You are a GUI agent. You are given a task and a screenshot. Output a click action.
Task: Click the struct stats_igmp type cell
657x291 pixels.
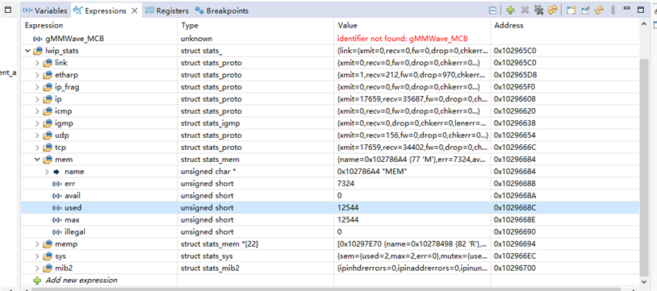click(x=210, y=123)
